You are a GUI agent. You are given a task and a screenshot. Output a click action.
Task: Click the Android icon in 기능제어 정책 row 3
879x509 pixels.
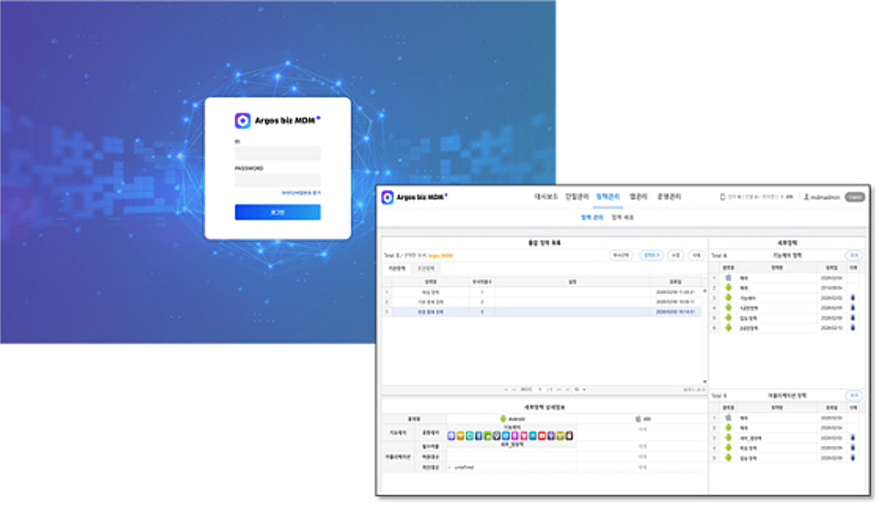point(728,298)
